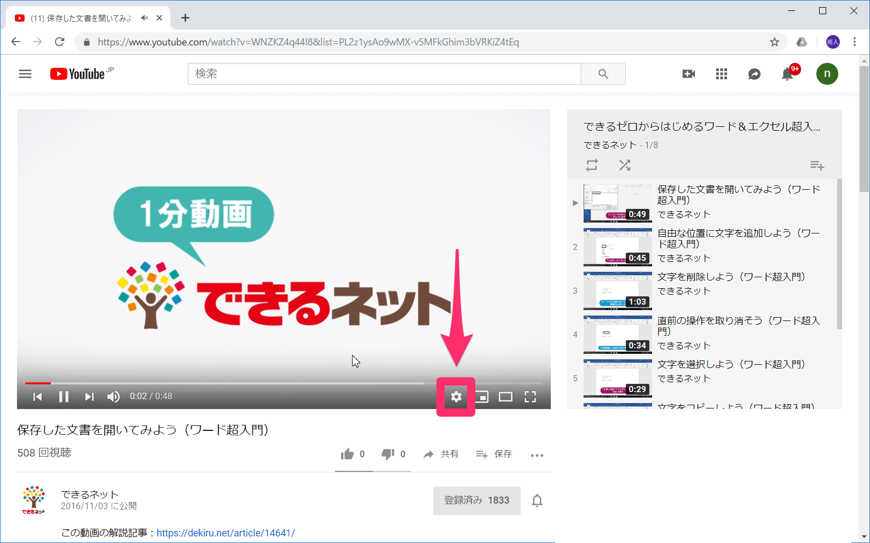Click the 検索 search input field
Image resolution: width=870 pixels, height=543 pixels.
(x=384, y=74)
